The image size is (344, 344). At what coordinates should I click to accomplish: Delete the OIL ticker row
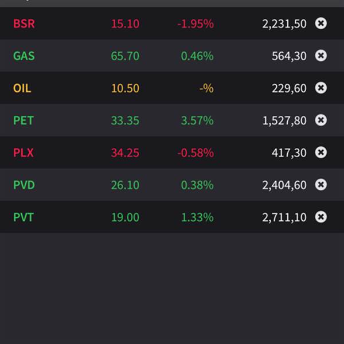pyautogui.click(x=321, y=88)
